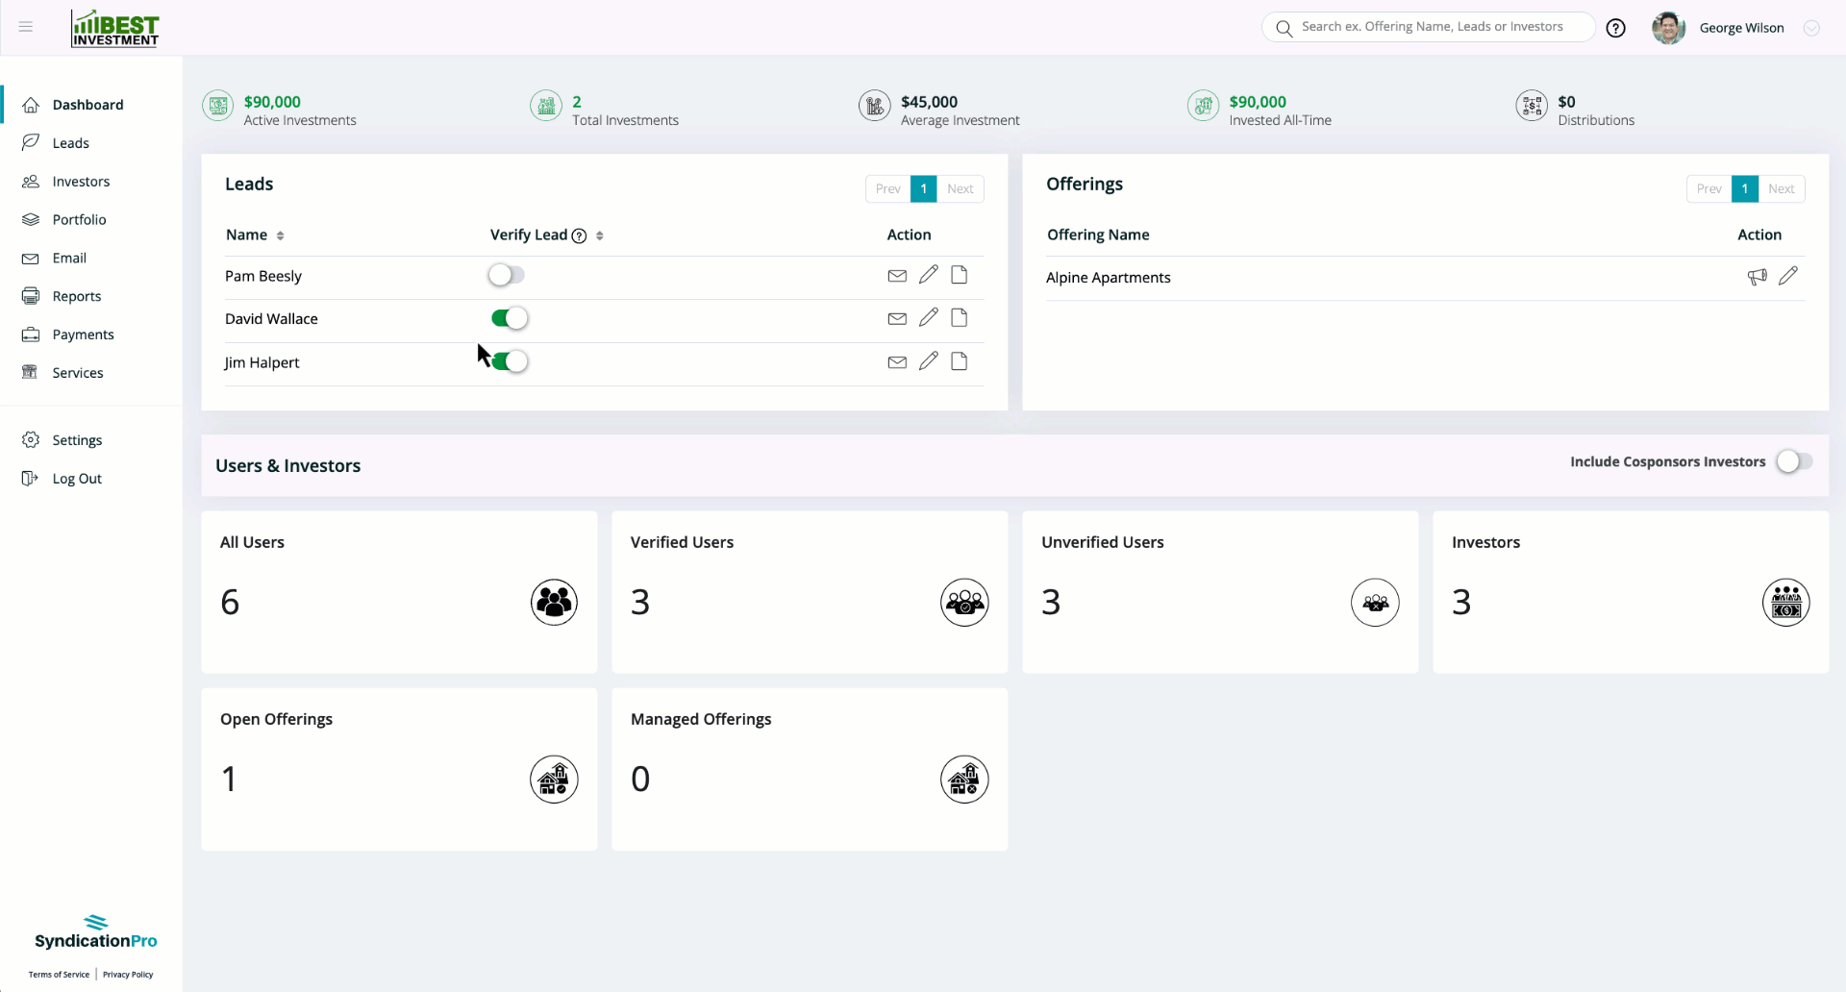Viewport: 1846px width, 992px height.
Task: Enable Include Cosponsors Investors toggle
Action: coord(1793,461)
